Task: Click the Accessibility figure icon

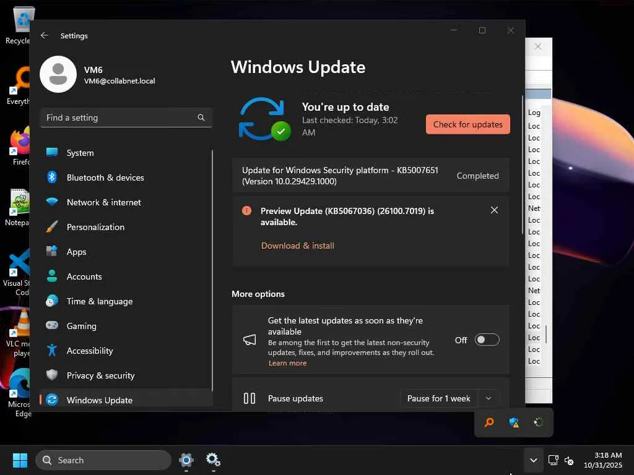Action: (52, 350)
